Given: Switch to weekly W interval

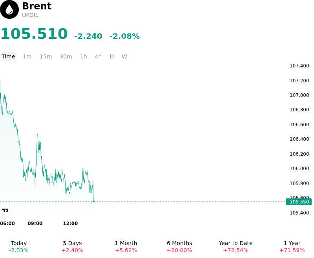Looking at the screenshot, I should coord(124,56).
